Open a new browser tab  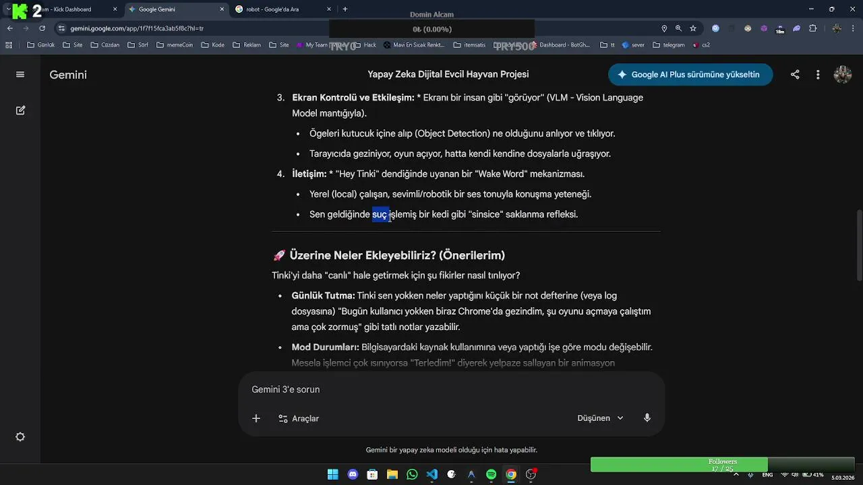click(x=345, y=9)
